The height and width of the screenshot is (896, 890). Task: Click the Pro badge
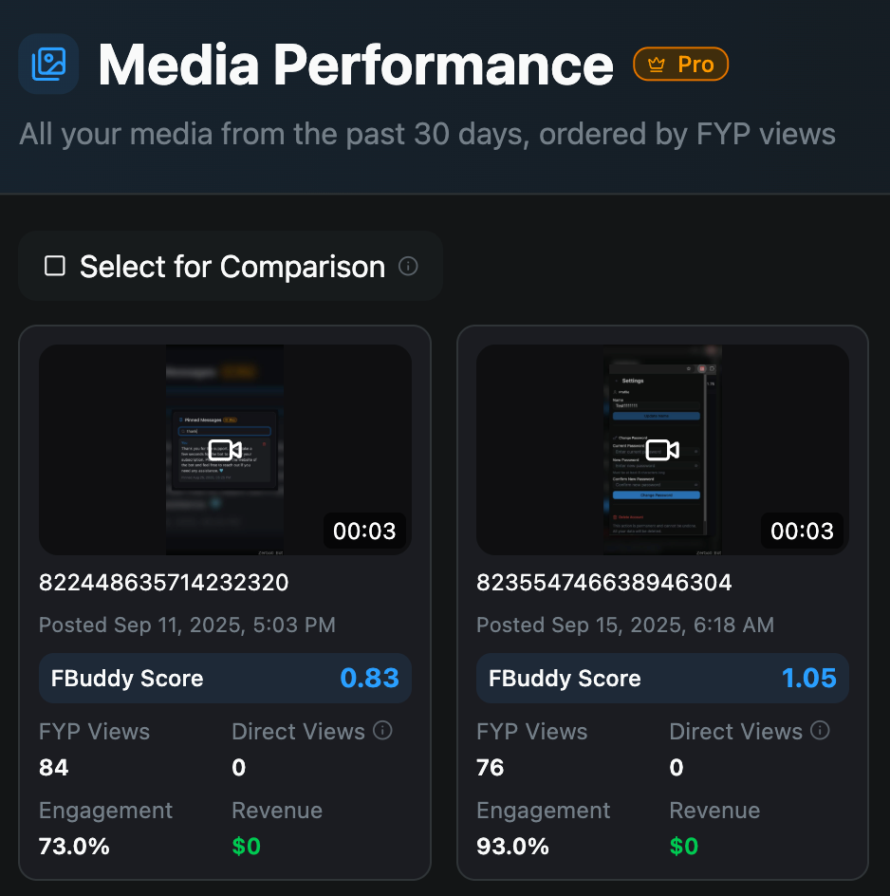pos(680,64)
